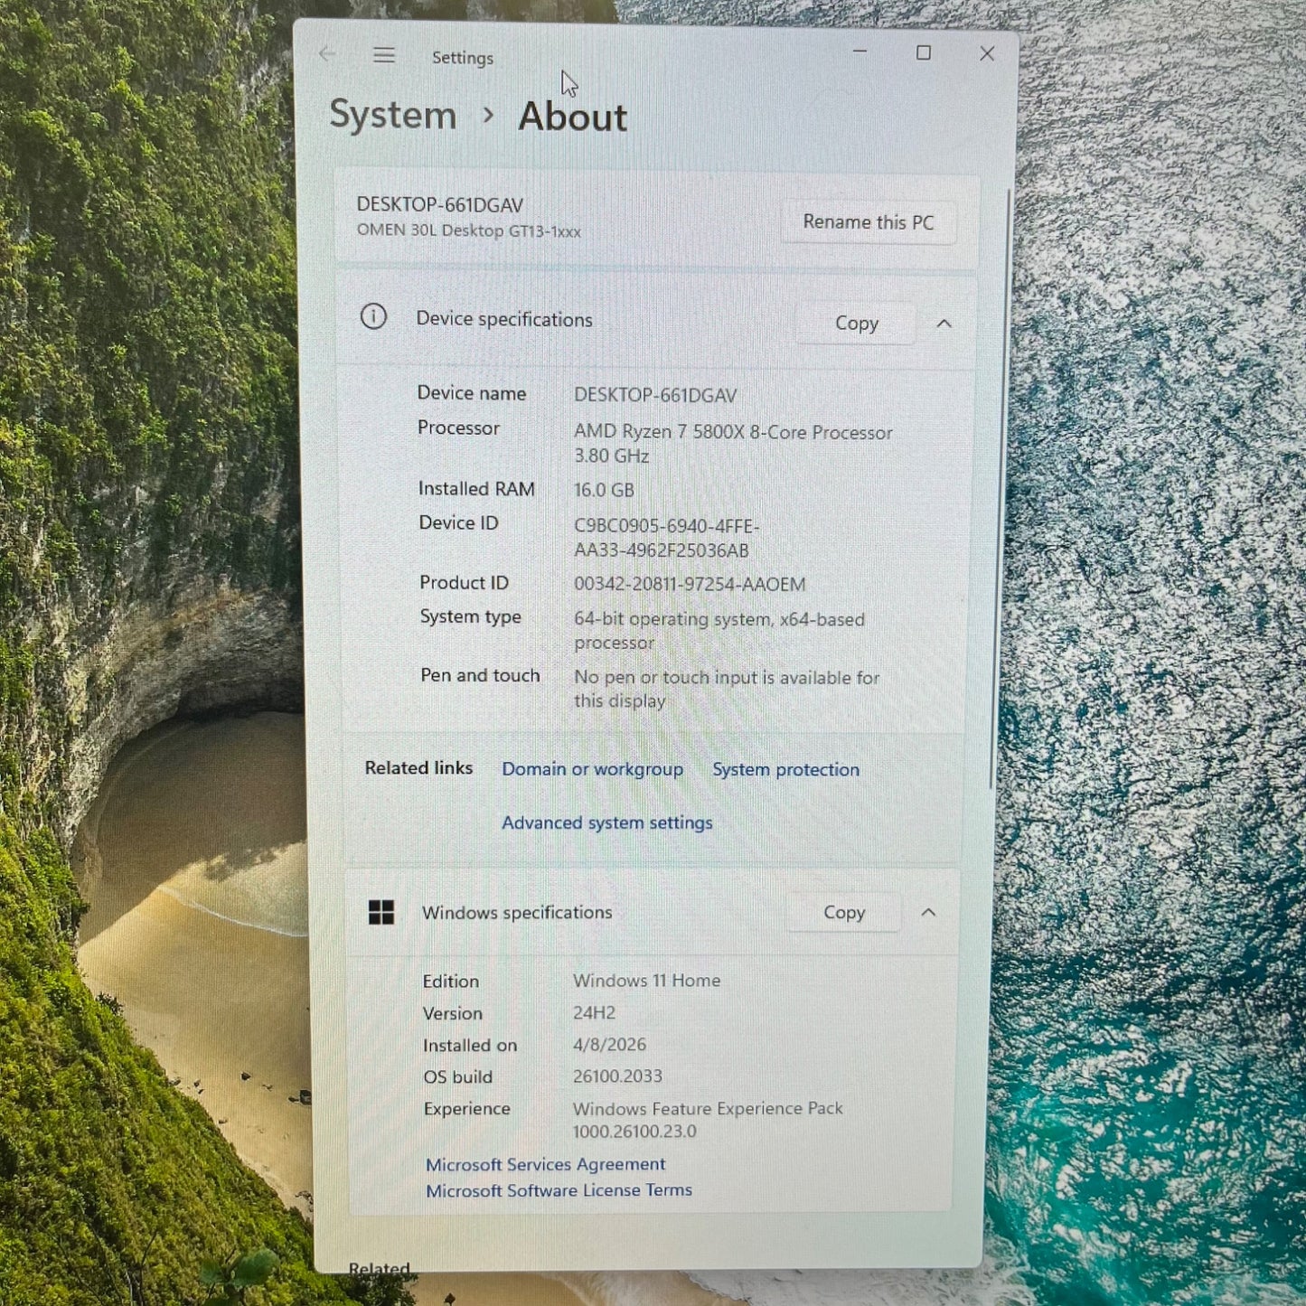Click the OMEN 30L Desktop GT13-1xxx model text
The height and width of the screenshot is (1306, 1306).
[x=469, y=230]
